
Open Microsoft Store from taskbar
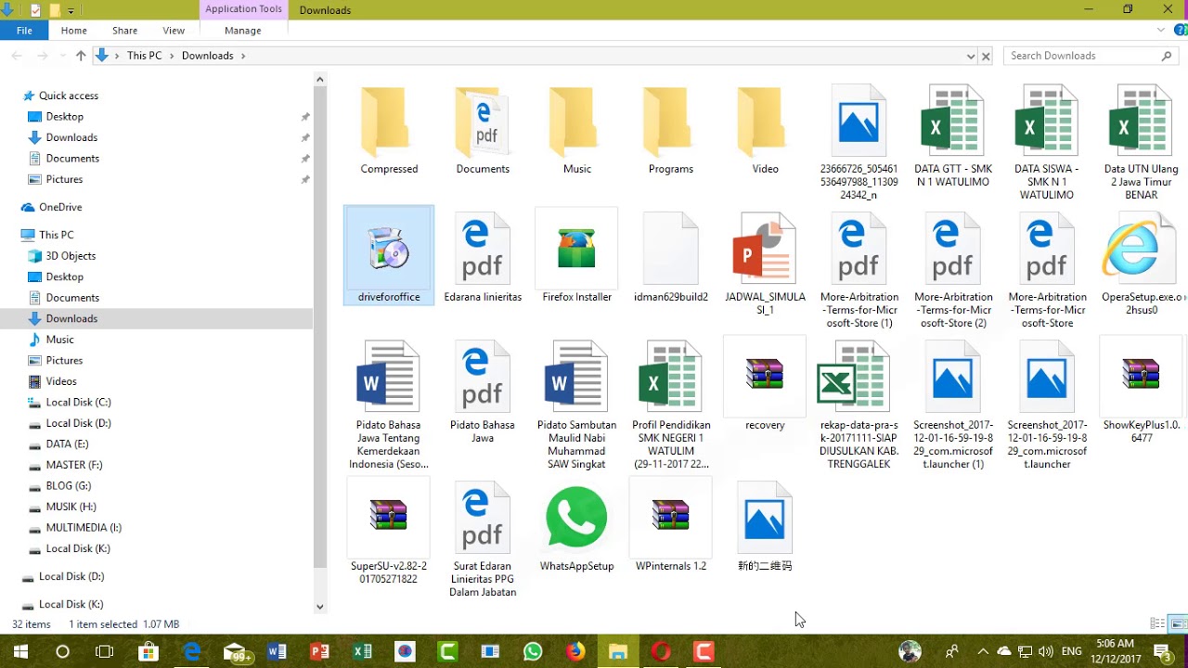tap(148, 651)
